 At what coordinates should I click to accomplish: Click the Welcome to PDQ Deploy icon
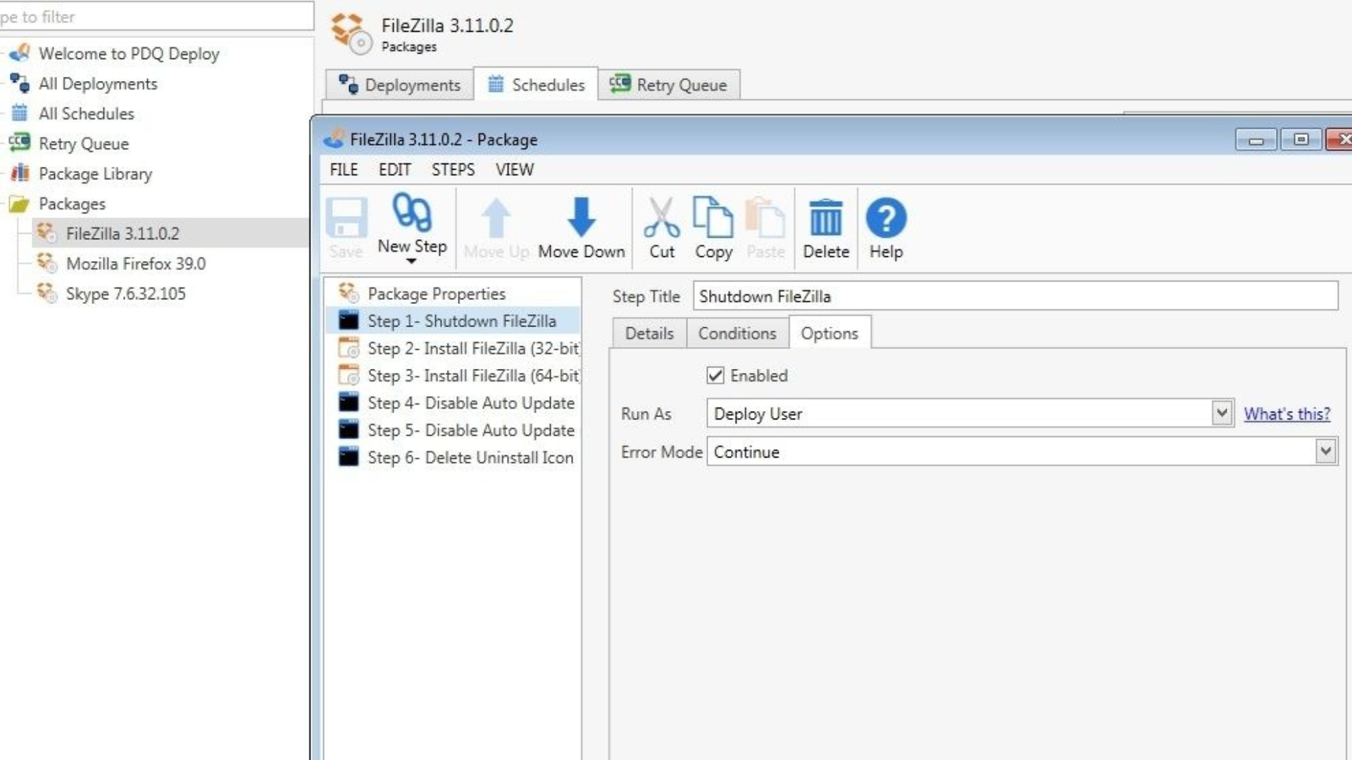coord(19,53)
